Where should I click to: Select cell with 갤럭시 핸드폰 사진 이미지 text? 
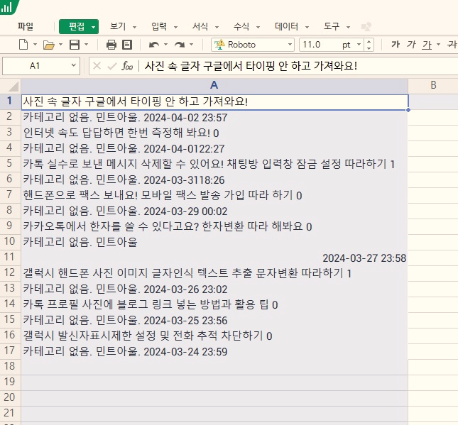214,273
